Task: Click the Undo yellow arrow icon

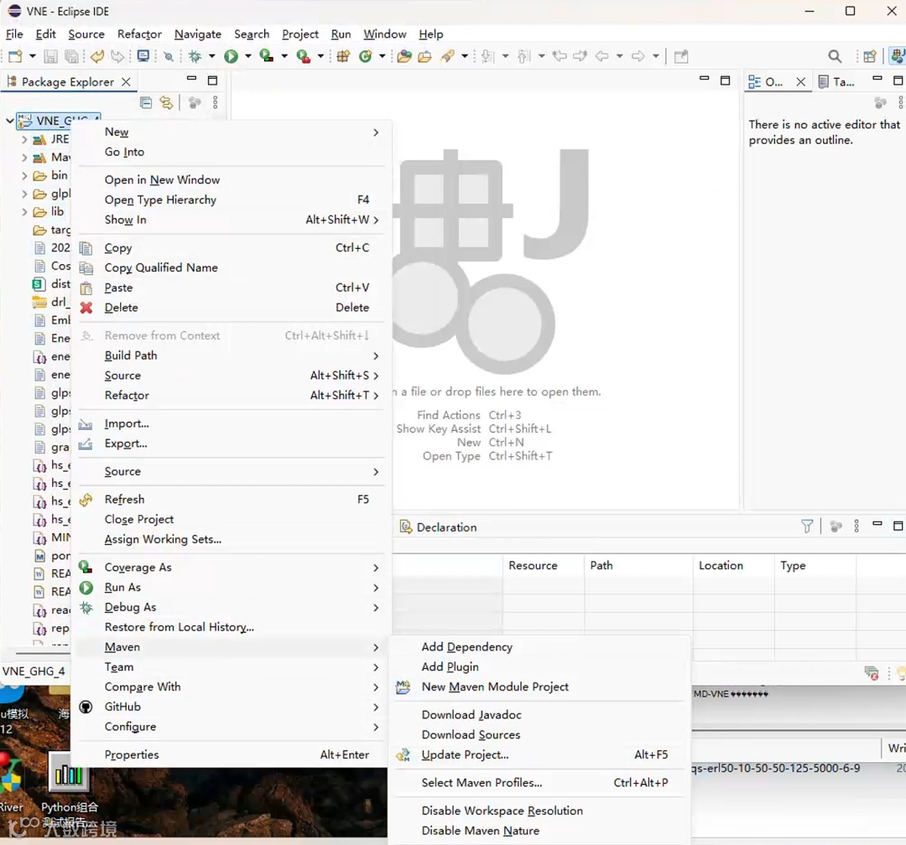Action: point(97,56)
